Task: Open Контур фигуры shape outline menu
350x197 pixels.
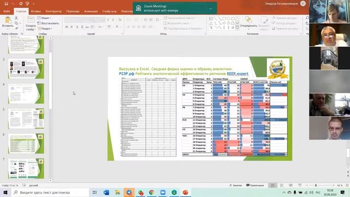Action: point(284,23)
